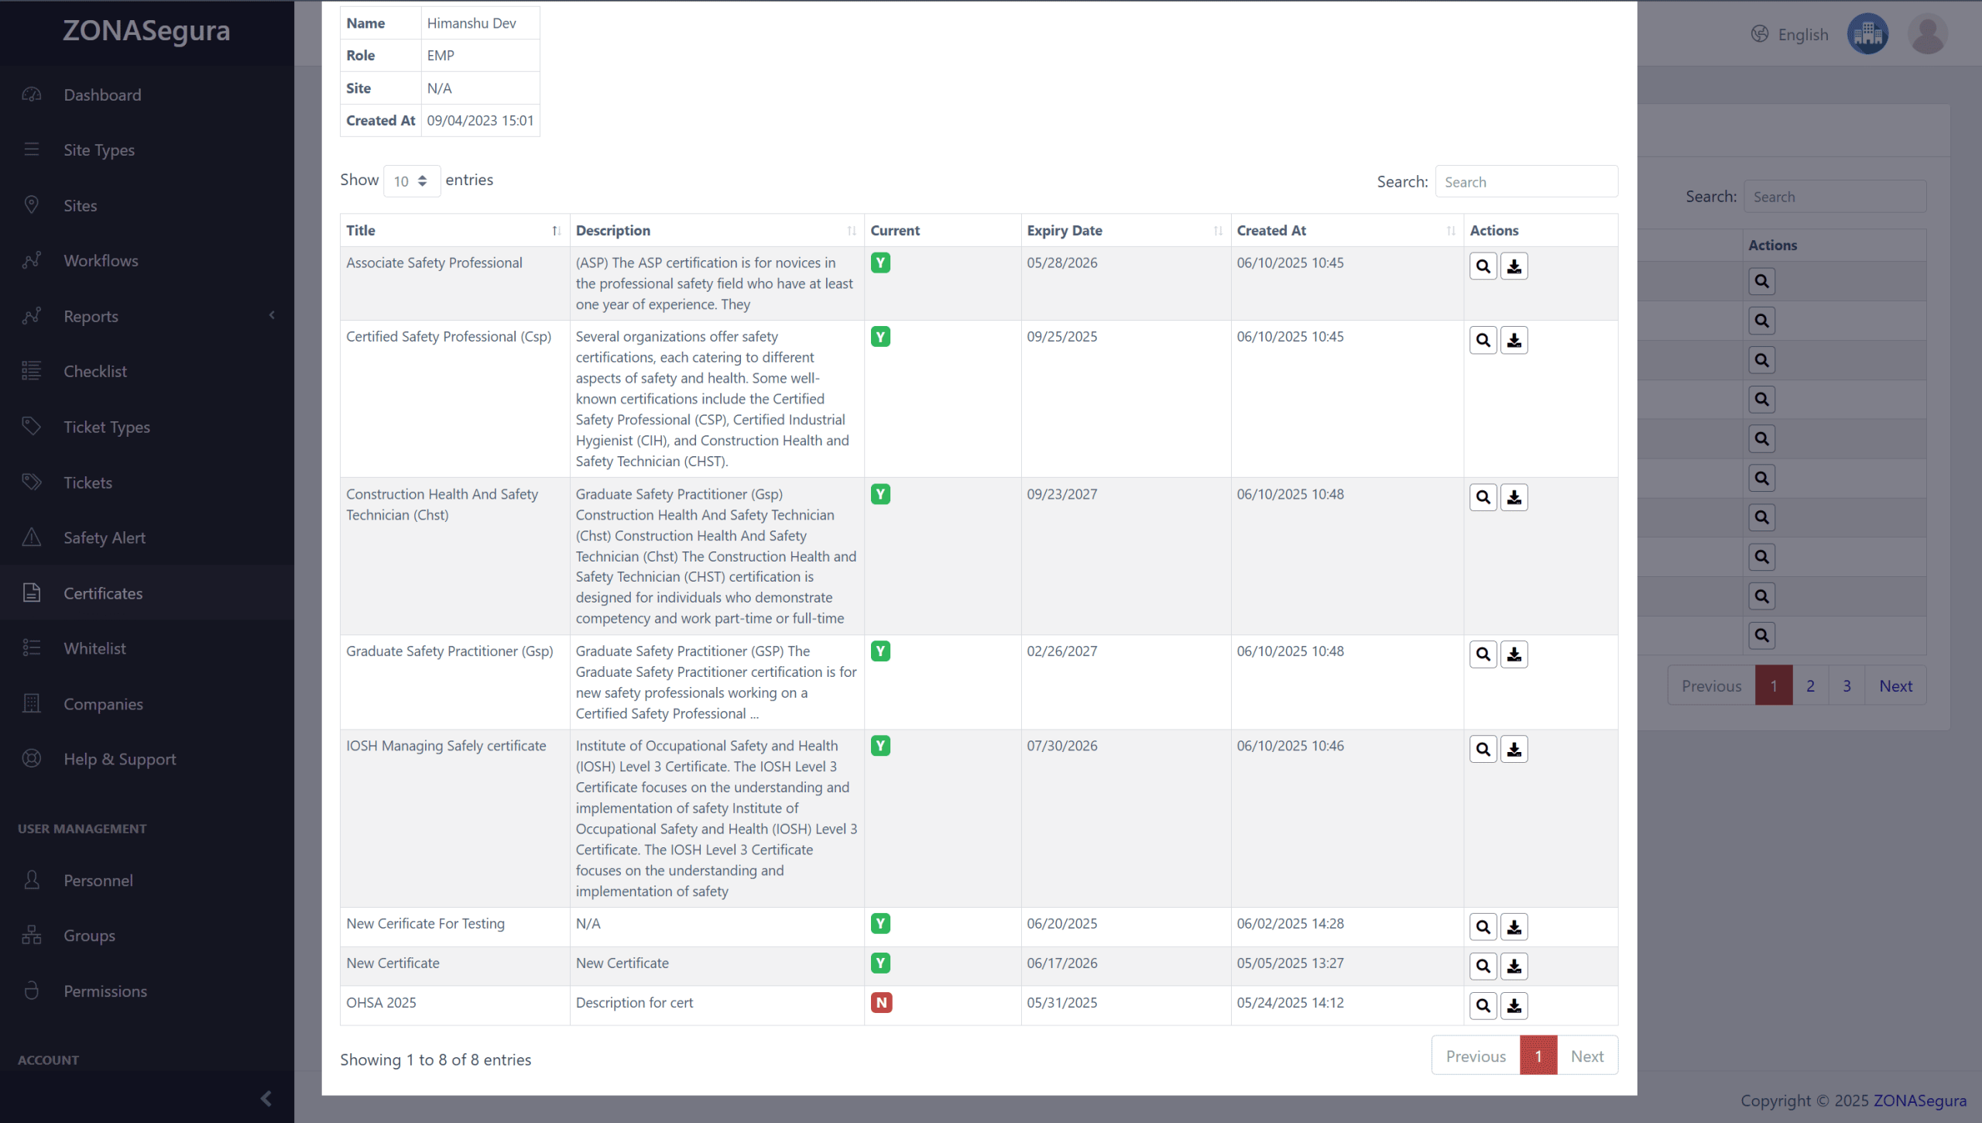Viewport: 1982px width, 1123px height.
Task: Download the Certified Safety Professional (Csp) certificate
Action: [x=1514, y=340]
